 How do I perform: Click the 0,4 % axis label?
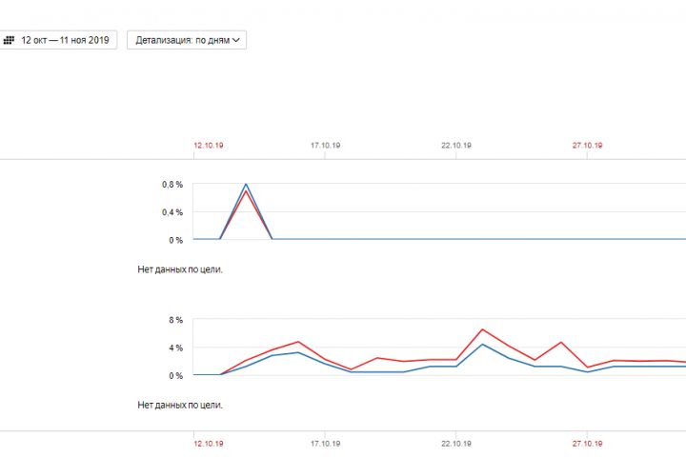(x=172, y=212)
